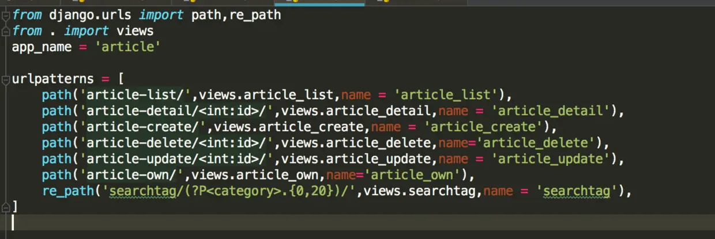The width and height of the screenshot is (715, 239).
Task: Click 'views' in the second import line
Action: tap(135, 31)
